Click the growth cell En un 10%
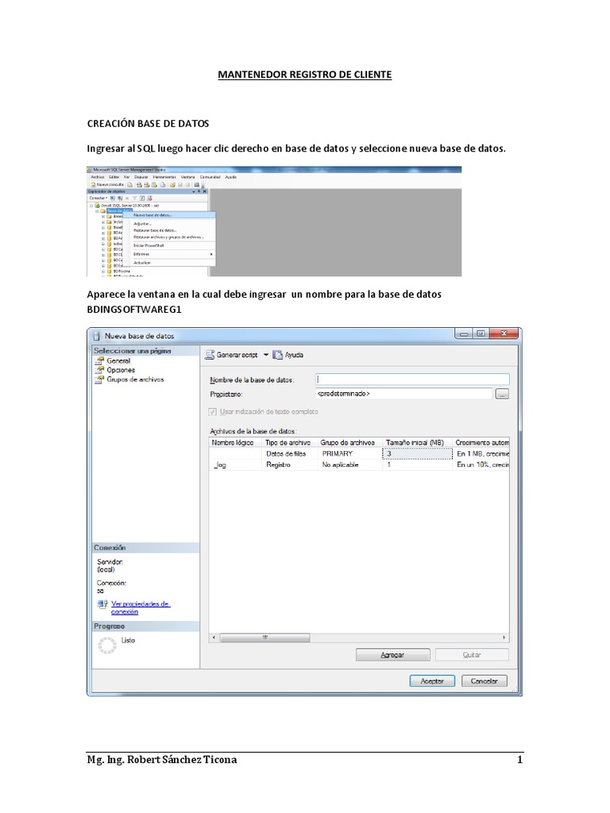 click(481, 465)
